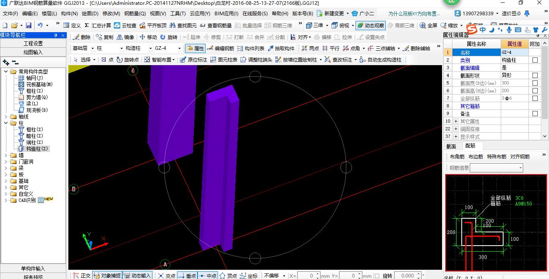Select the 镜像 mirror tool

[x=125, y=37]
